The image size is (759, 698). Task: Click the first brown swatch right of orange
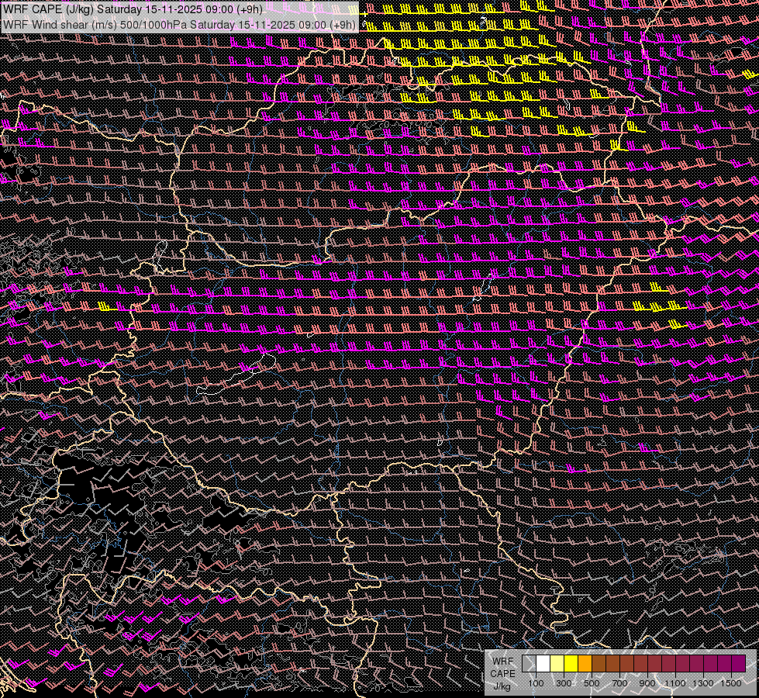(599, 664)
